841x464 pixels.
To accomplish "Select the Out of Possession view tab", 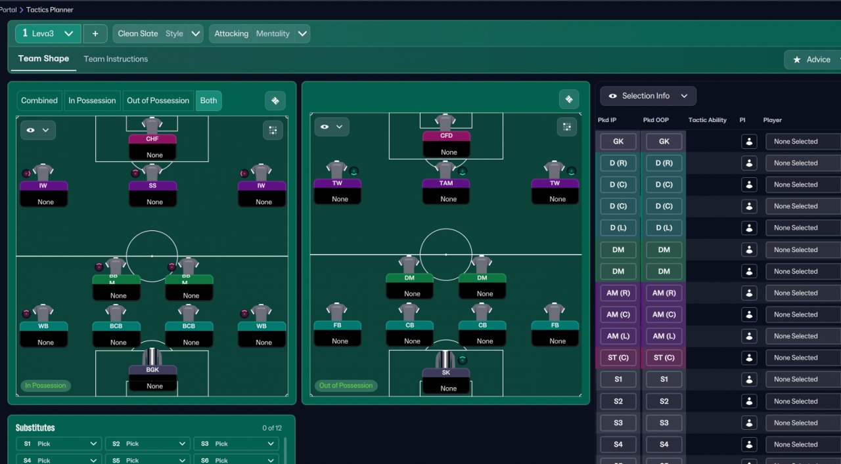I will click(158, 100).
